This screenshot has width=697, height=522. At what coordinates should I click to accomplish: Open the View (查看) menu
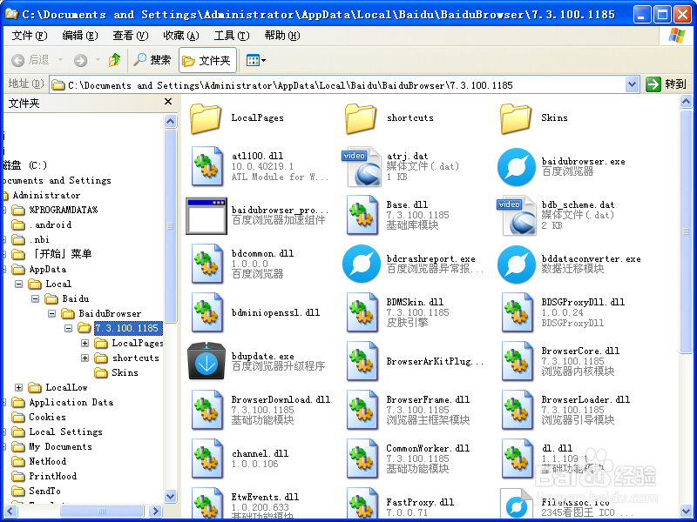point(130,36)
